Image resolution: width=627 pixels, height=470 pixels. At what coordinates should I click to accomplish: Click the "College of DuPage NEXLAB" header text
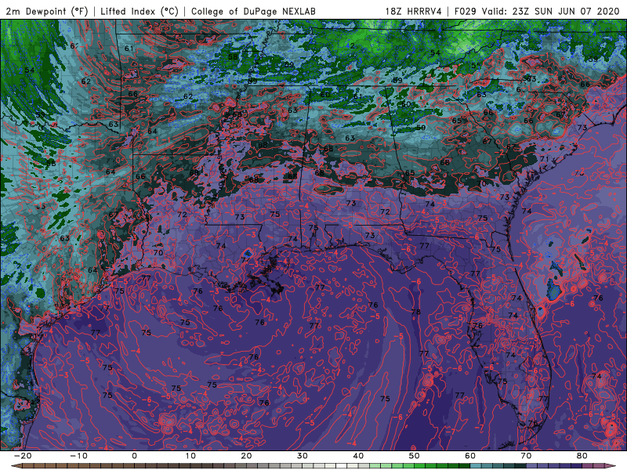(x=253, y=11)
